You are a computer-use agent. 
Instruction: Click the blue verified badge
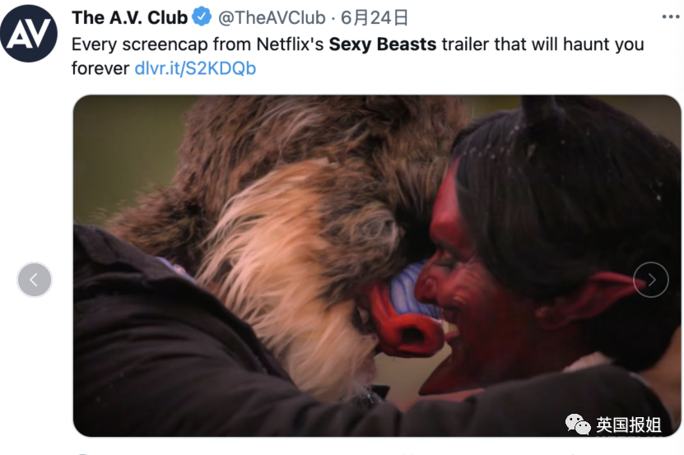tap(202, 17)
